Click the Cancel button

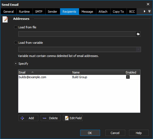pos(115,133)
